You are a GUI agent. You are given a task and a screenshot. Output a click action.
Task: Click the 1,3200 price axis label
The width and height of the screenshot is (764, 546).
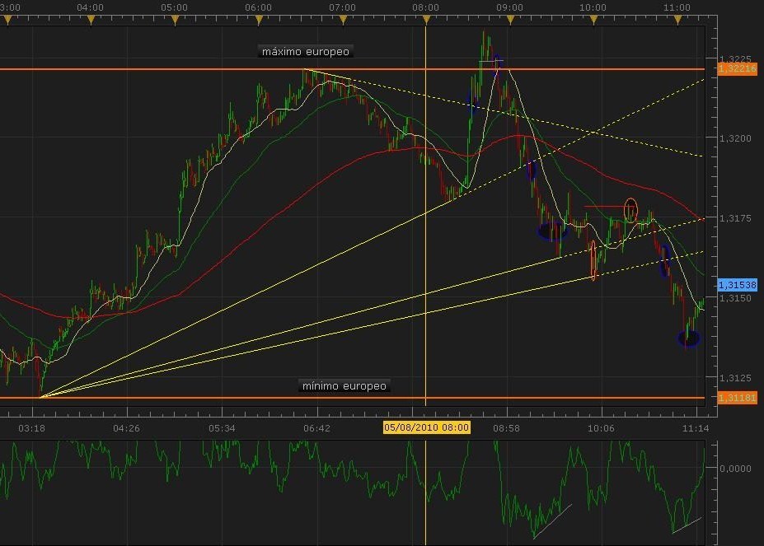[x=735, y=138]
